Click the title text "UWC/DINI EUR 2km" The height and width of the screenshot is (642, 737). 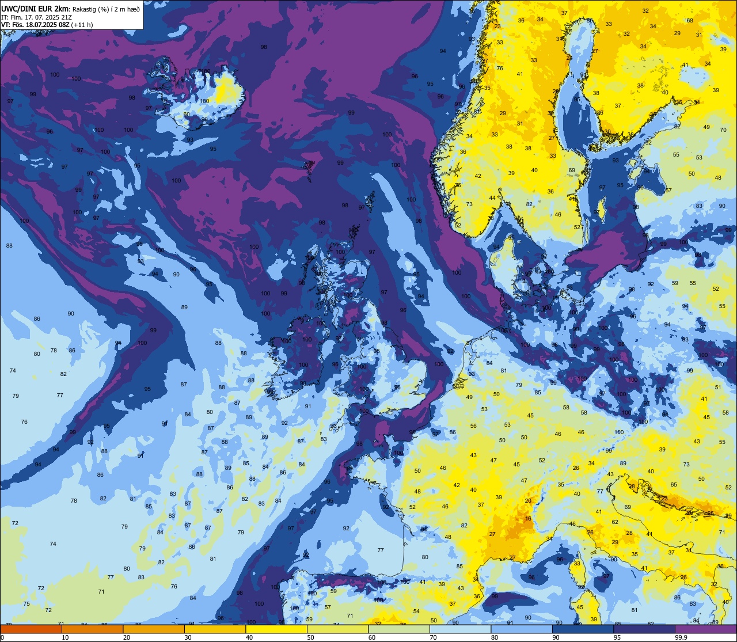35,8
